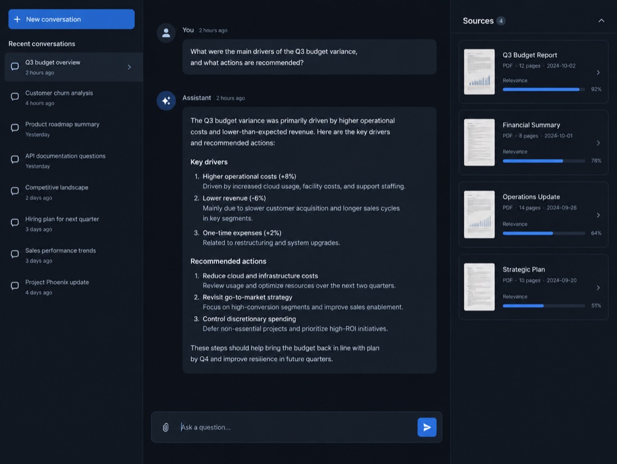Click the Financial Summary 78% relevance bar
This screenshot has height=464, width=617.
[544, 161]
